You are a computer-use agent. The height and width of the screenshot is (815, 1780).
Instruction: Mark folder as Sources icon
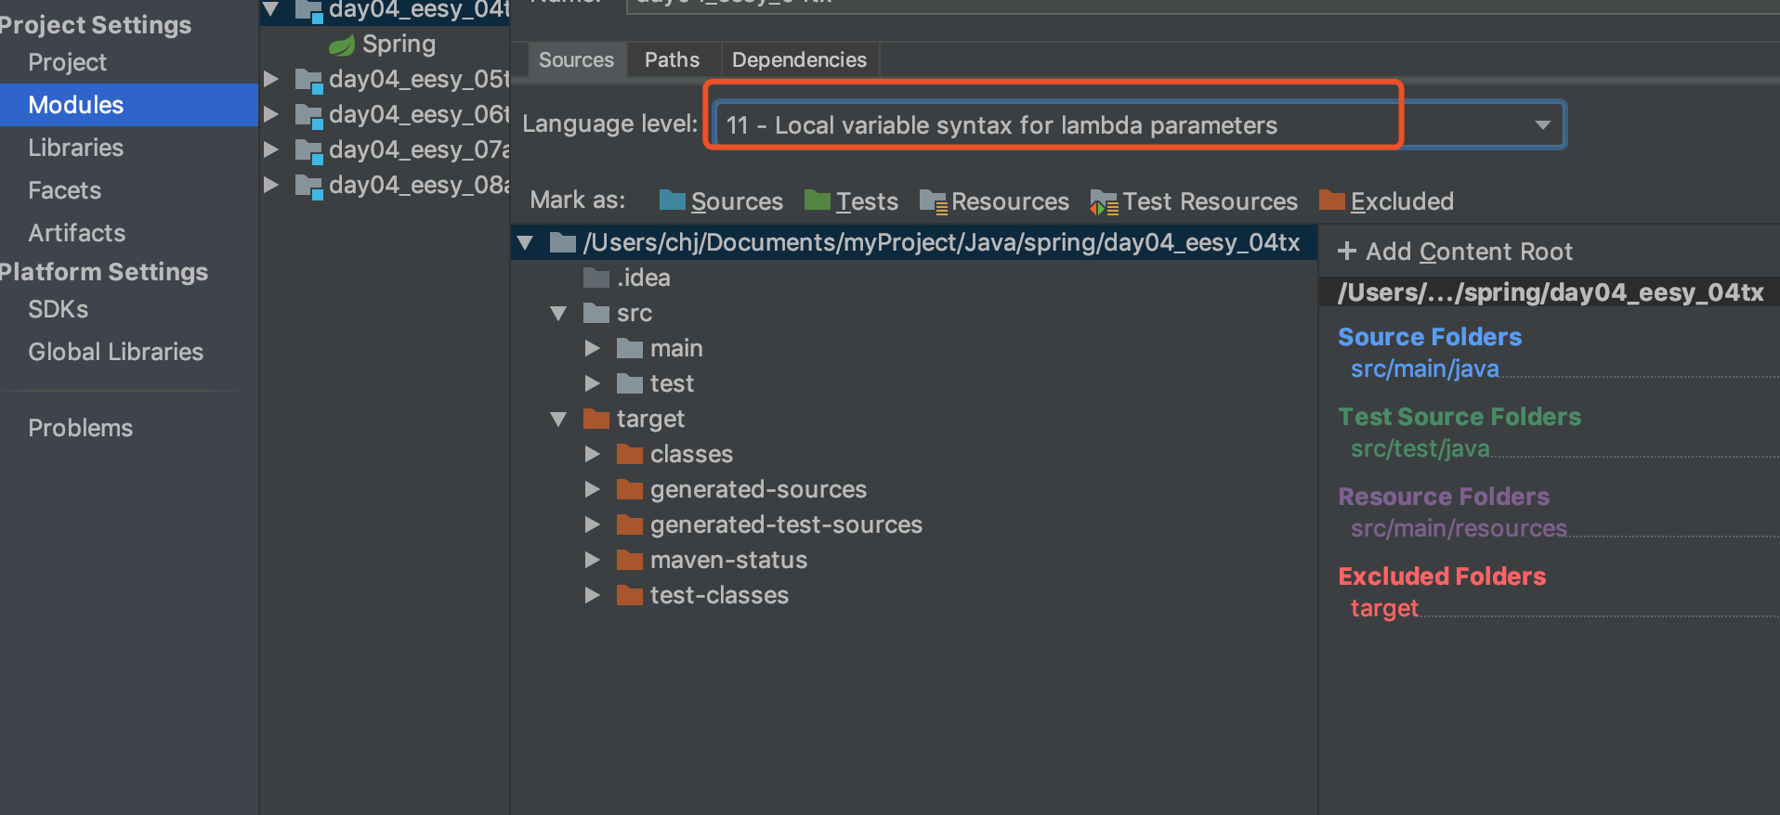pos(672,201)
